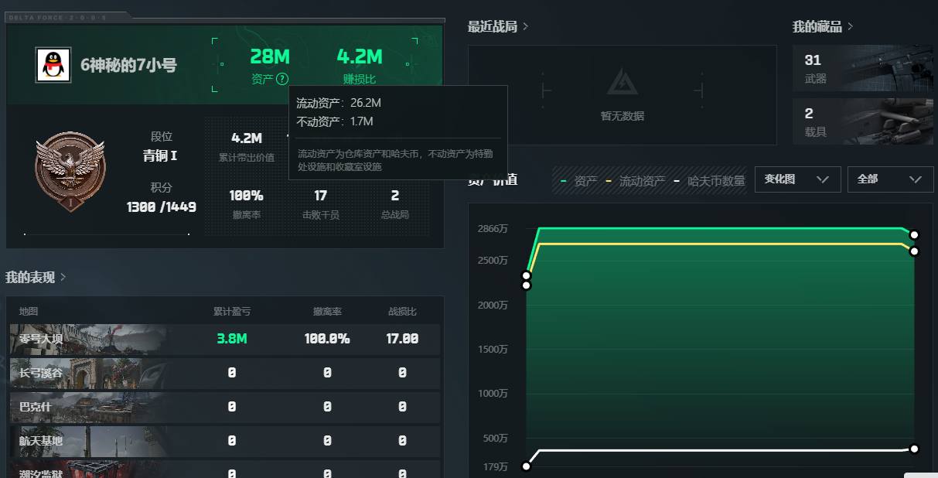Screen dimensions: 938x478
Task: Toggle the 资产 legend series
Action: pyautogui.click(x=579, y=180)
